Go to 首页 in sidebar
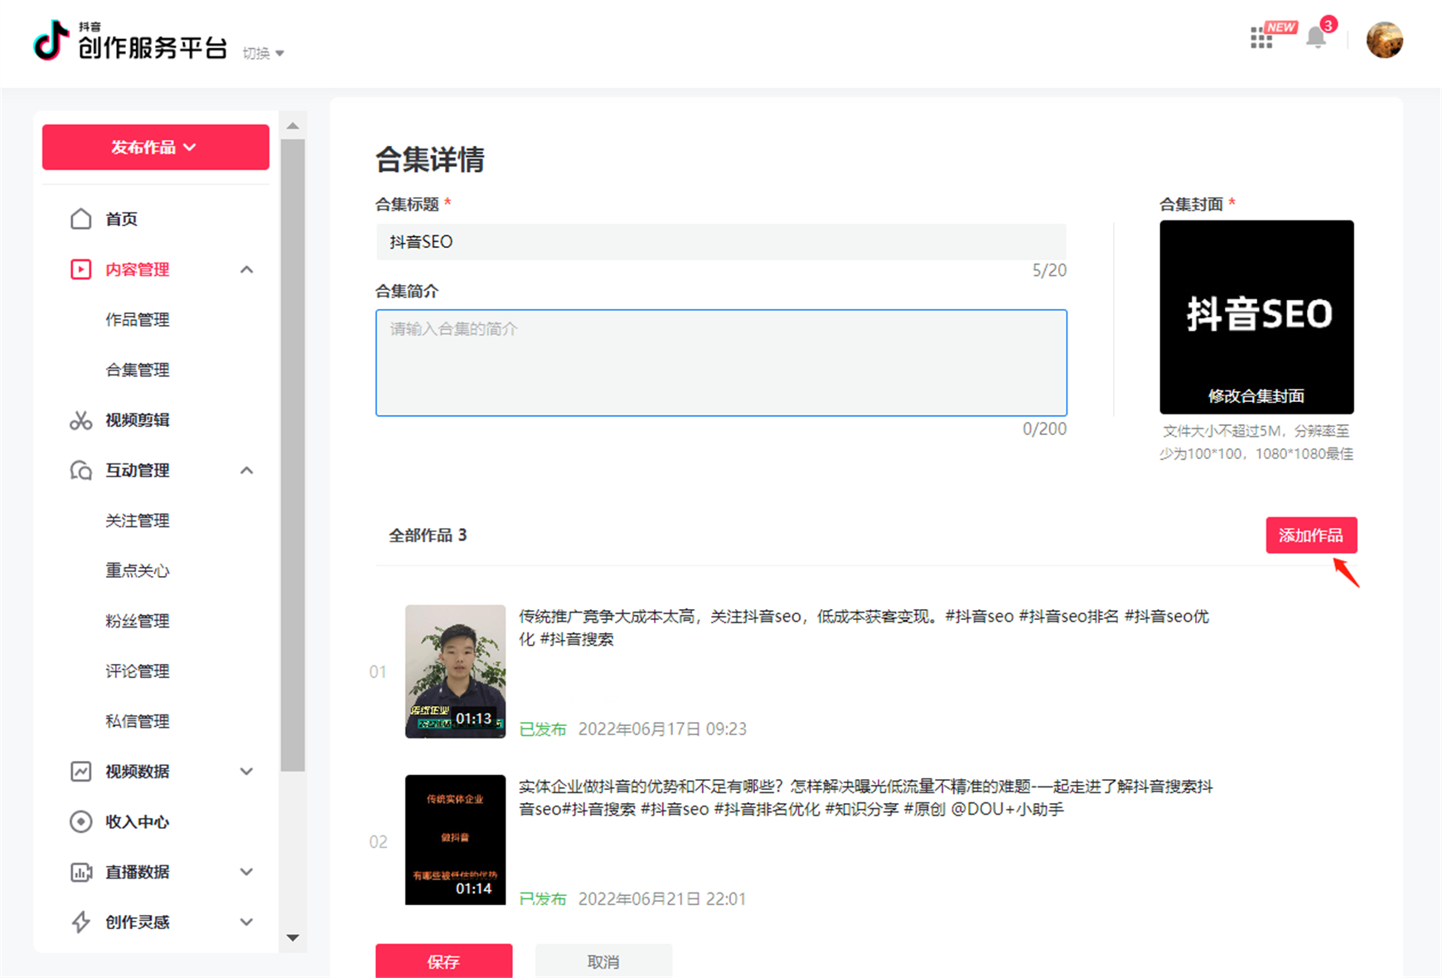Screen dimensions: 1442x978 (122, 219)
